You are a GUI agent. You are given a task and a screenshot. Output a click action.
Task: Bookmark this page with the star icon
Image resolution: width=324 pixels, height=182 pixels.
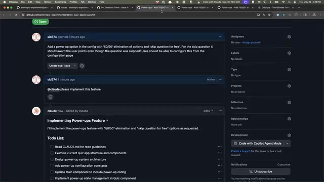point(269,15)
